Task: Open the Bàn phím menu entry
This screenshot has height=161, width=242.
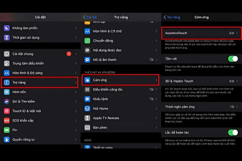Action: click(121, 128)
